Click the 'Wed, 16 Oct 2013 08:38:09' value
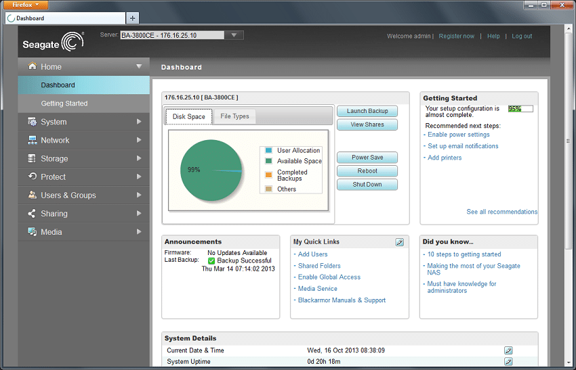Viewport: 576px width, 370px height. tap(346, 350)
